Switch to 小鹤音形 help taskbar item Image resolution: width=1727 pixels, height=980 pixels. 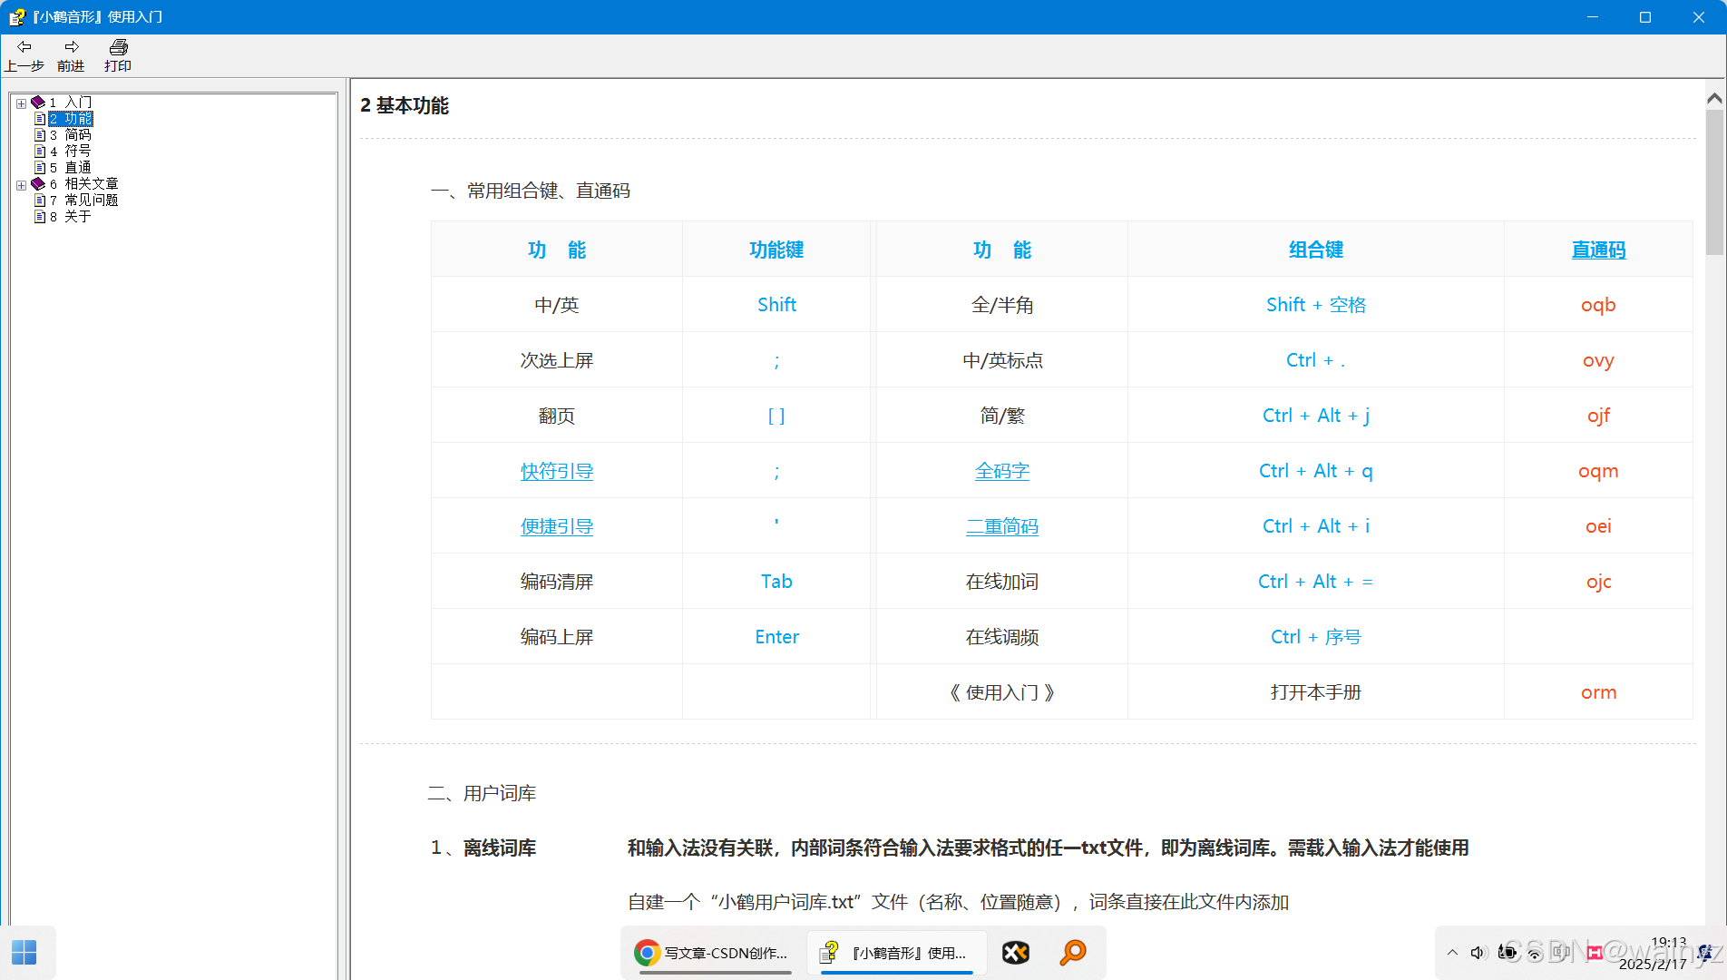(896, 953)
